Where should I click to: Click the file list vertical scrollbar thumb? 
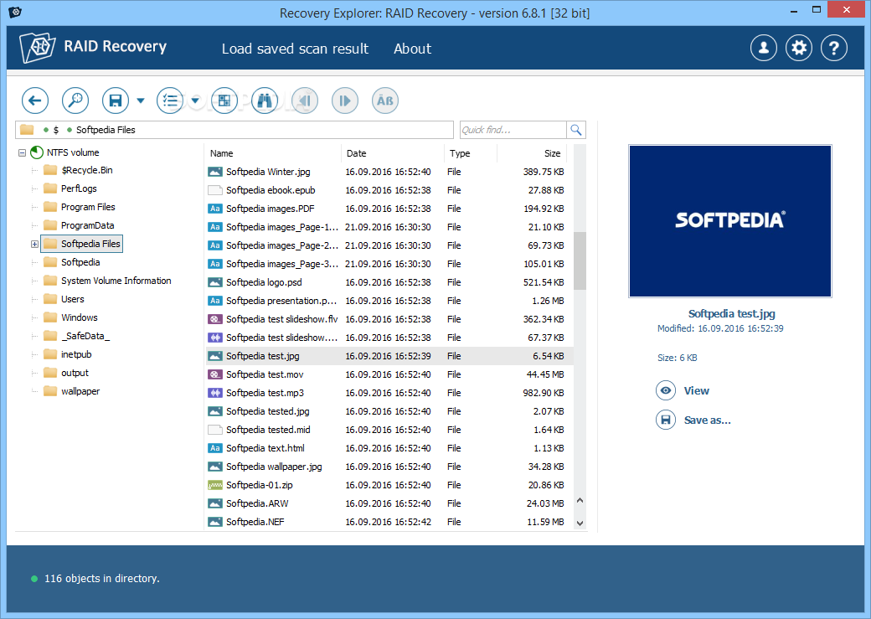point(580,260)
